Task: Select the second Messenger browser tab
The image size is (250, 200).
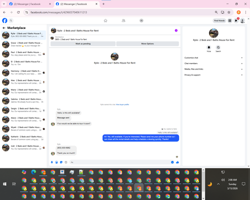Action: [76, 4]
